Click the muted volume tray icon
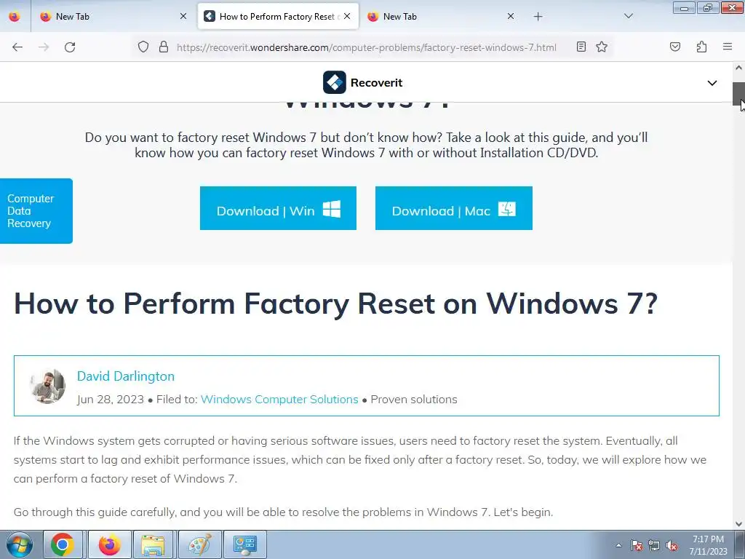The image size is (745, 559). pos(672,545)
